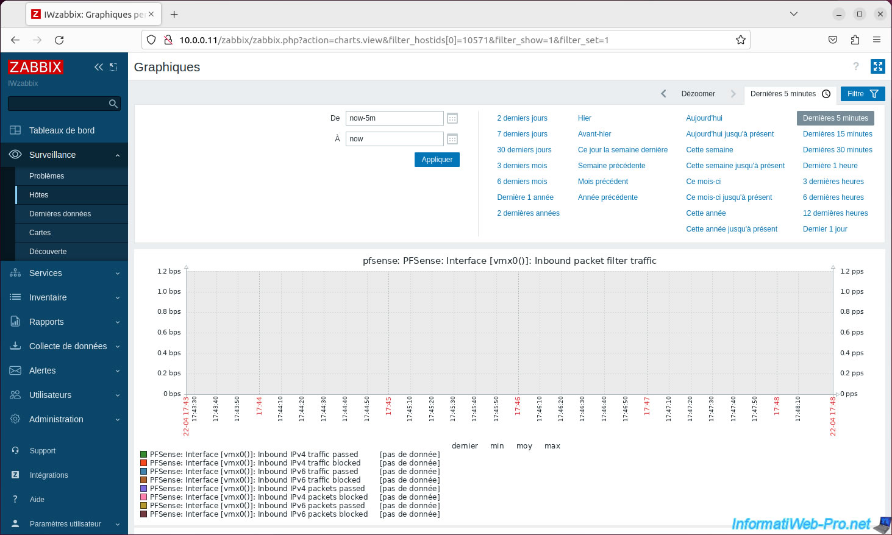Click the help question mark icon in header
Screen dimensions: 892x535
click(856, 66)
